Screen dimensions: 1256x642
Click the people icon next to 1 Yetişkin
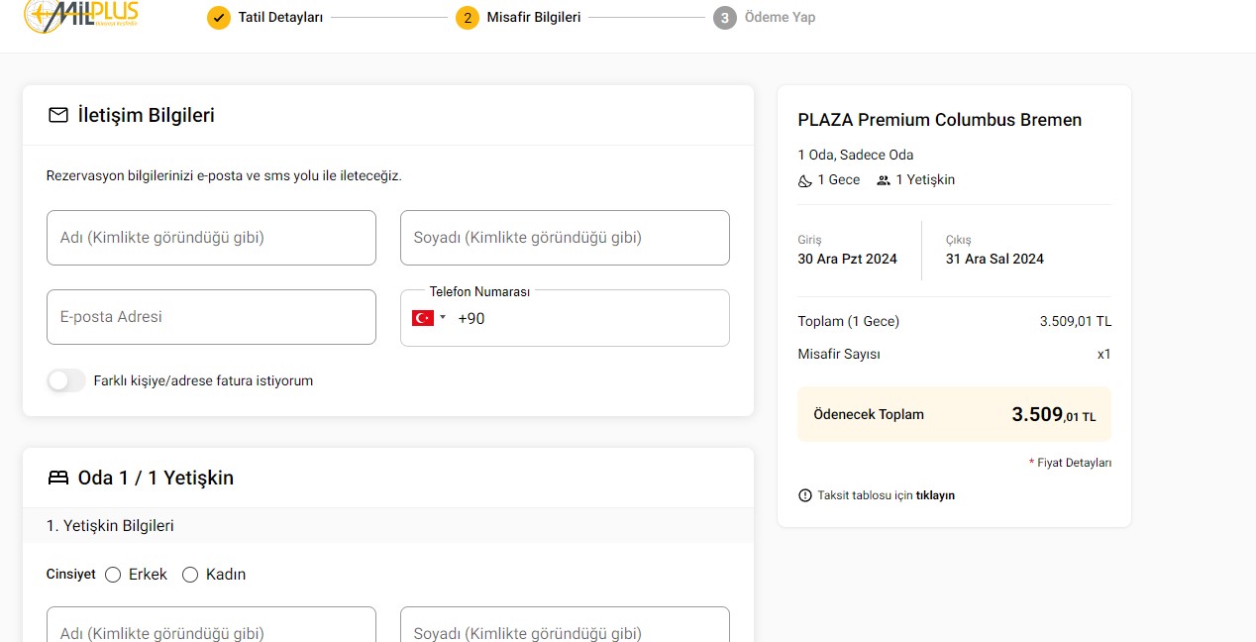tap(884, 180)
